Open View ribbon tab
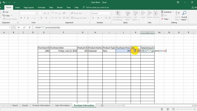Image resolution: width=197 pixels, height=111 pixels. click(69, 7)
